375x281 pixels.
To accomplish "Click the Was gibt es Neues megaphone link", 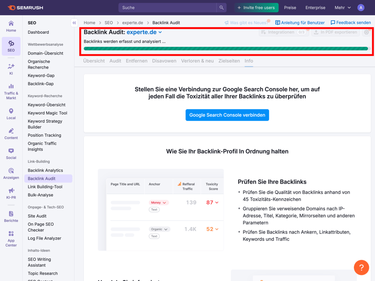I will pyautogui.click(x=247, y=22).
